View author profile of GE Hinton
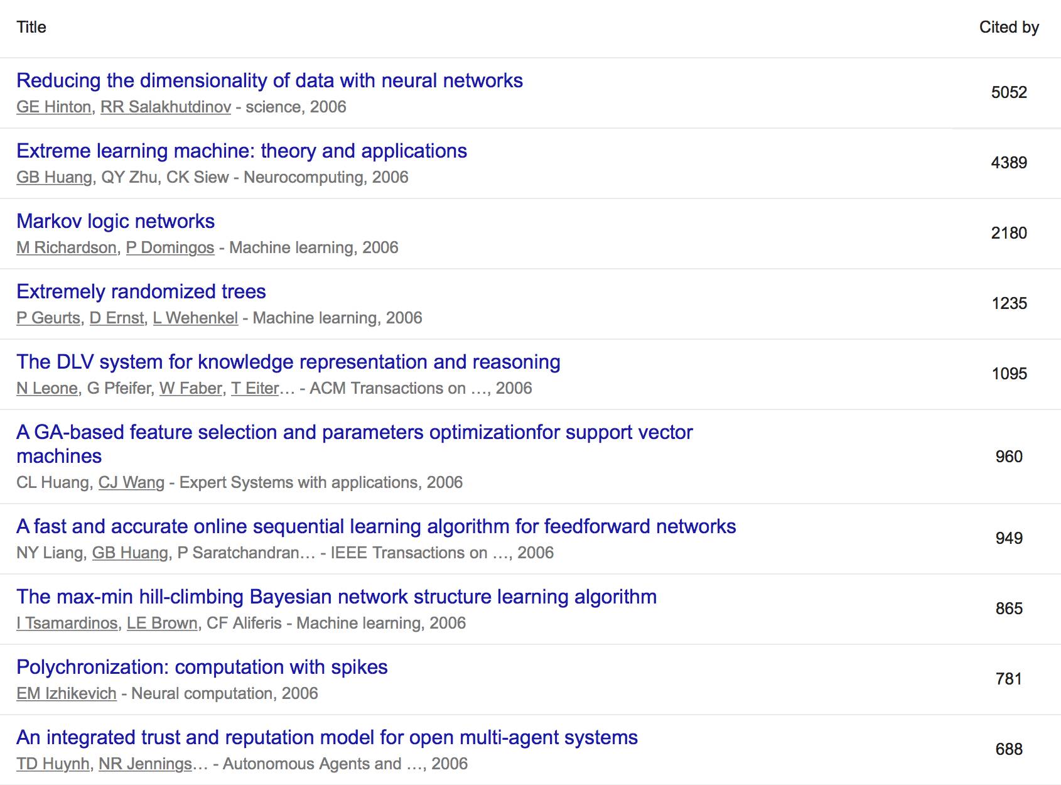The width and height of the screenshot is (1061, 785). pyautogui.click(x=54, y=107)
